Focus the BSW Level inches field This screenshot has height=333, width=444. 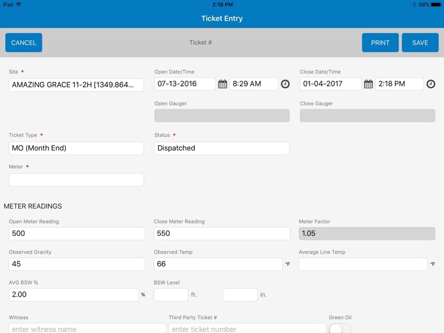click(240, 294)
